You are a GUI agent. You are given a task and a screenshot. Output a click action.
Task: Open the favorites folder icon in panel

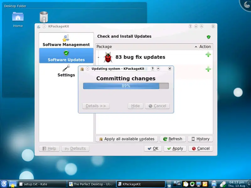point(13,184)
